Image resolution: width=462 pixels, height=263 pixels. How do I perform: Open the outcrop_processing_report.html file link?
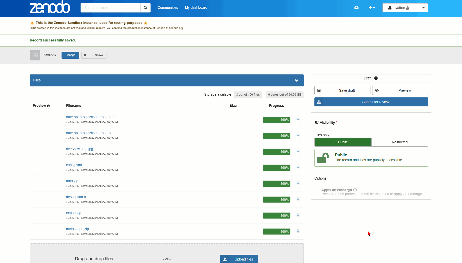pos(91,117)
